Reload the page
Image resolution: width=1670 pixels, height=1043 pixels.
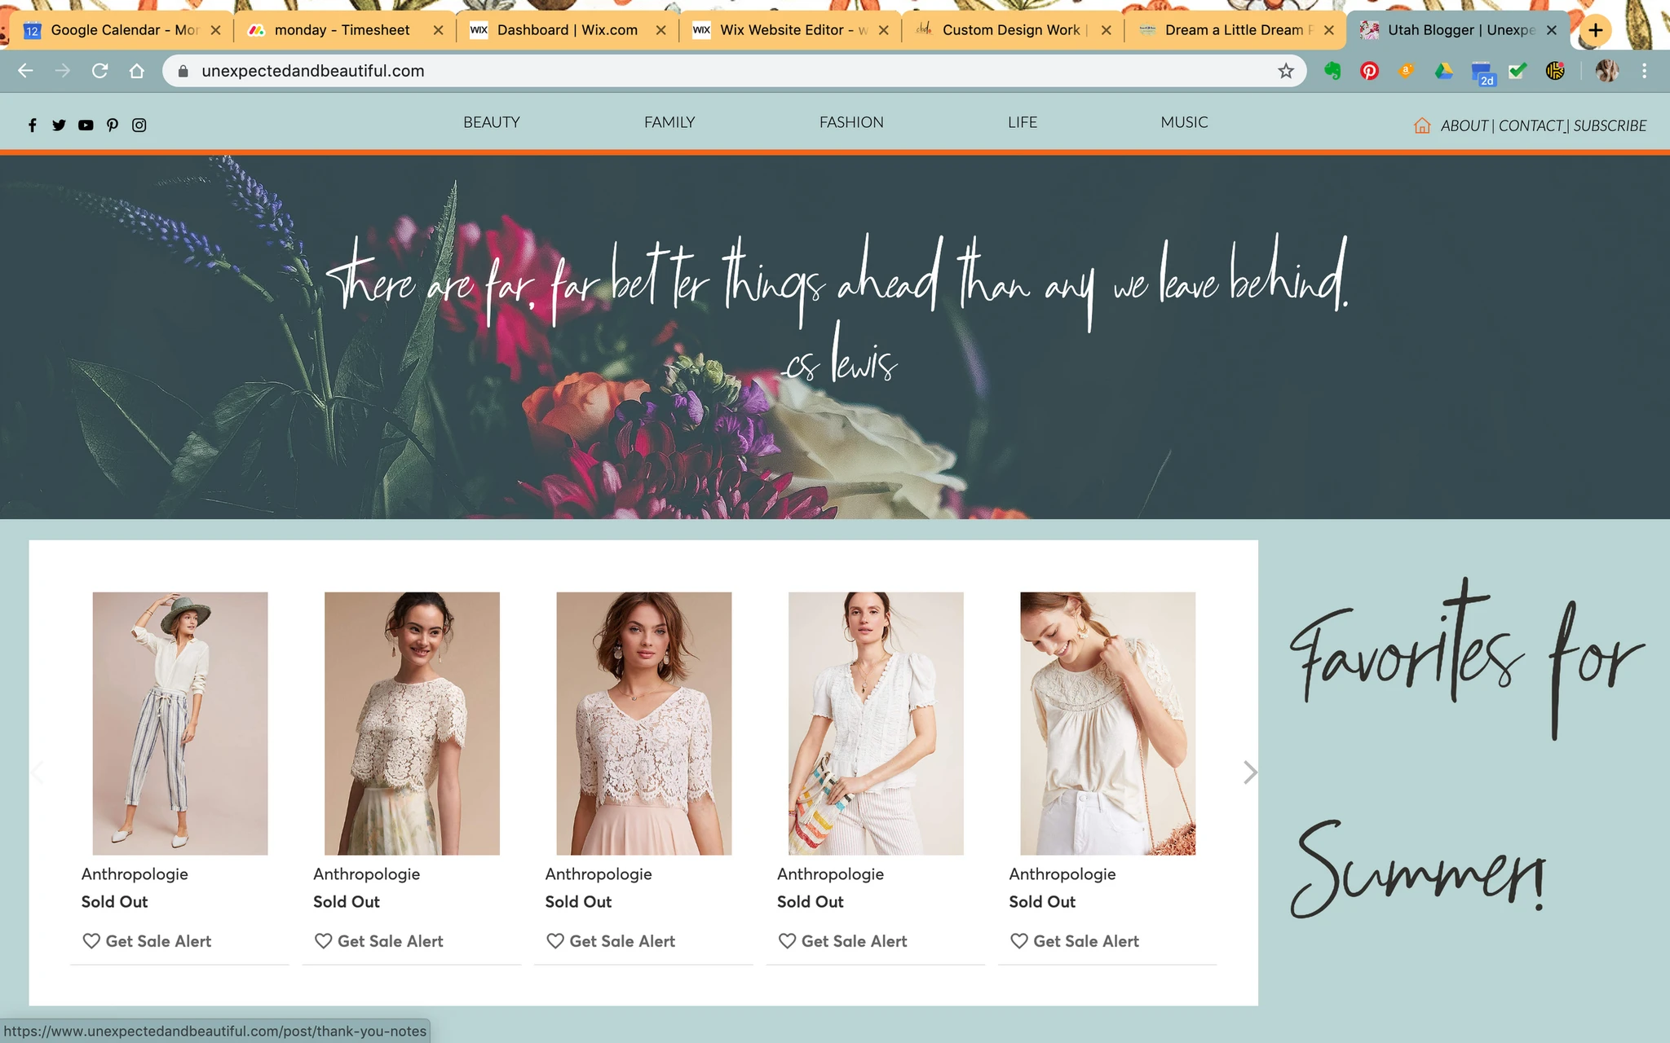99,71
